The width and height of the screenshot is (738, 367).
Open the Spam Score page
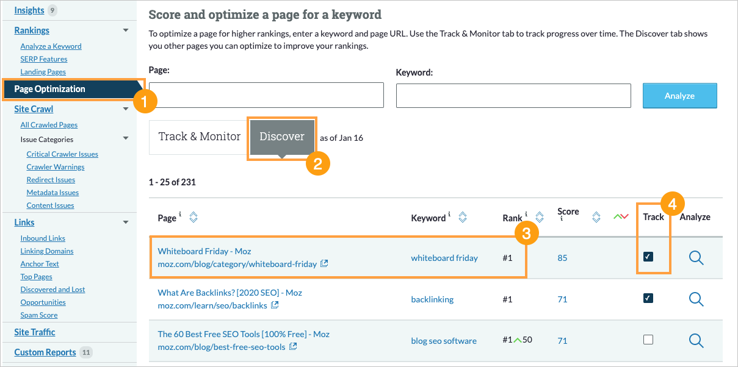pos(38,315)
